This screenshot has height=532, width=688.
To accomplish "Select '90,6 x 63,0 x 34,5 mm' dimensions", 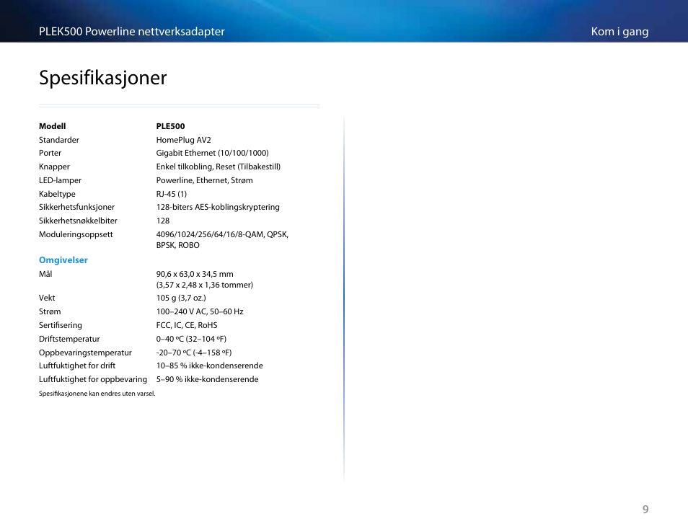I will coord(195,274).
